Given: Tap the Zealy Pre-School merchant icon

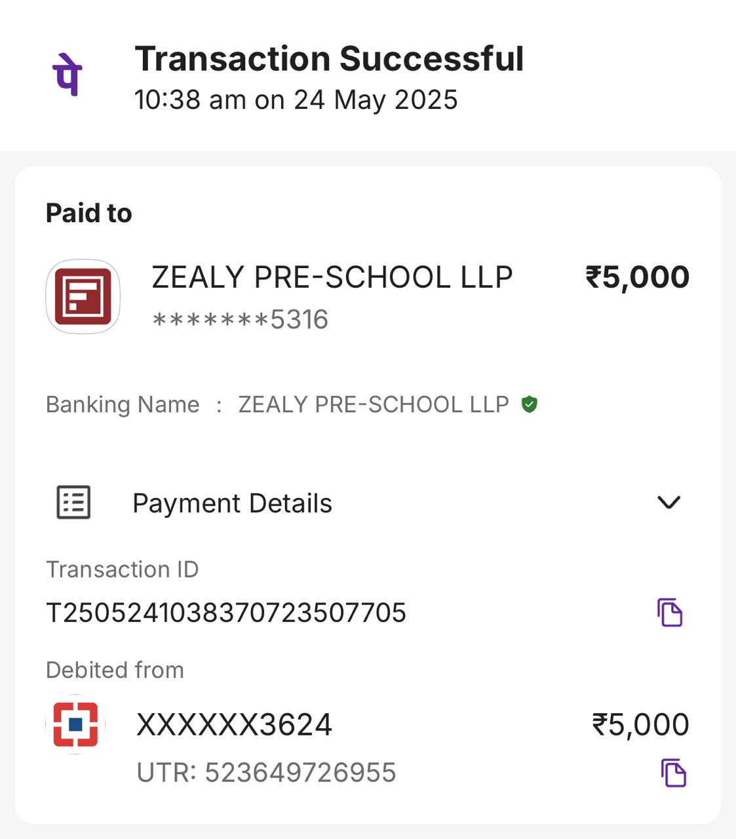Looking at the screenshot, I should pos(83,296).
